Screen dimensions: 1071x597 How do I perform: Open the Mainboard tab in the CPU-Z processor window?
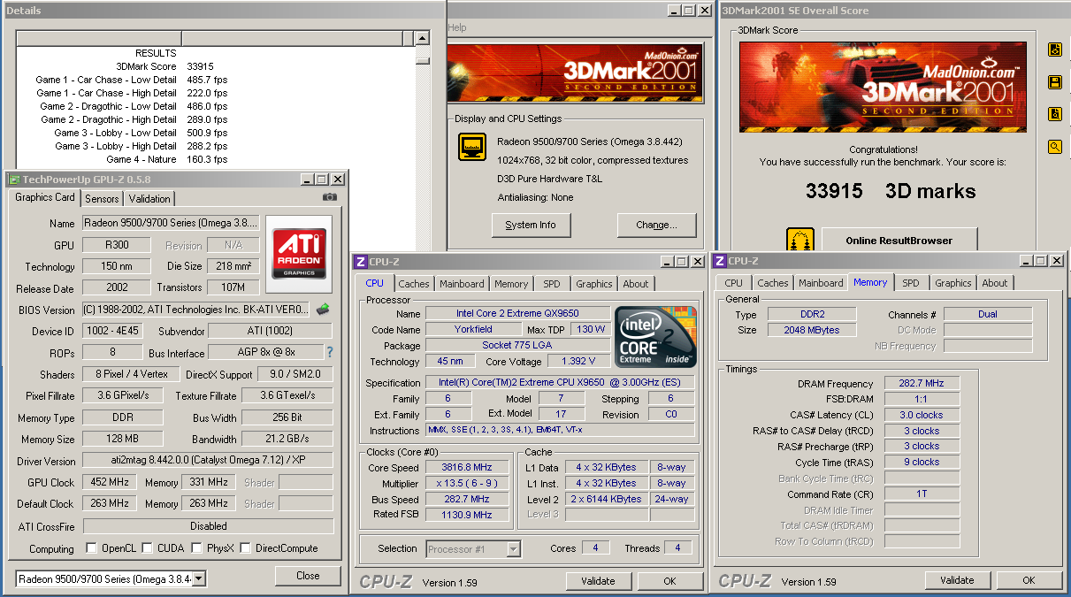pyautogui.click(x=462, y=284)
